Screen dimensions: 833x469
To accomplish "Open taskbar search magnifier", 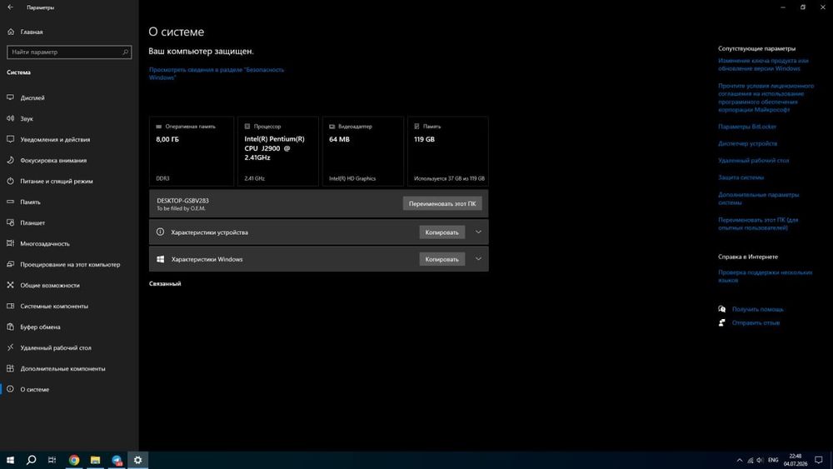I will coord(32,460).
